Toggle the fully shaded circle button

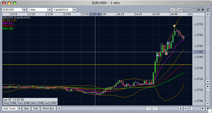pyautogui.click(x=203, y=10)
